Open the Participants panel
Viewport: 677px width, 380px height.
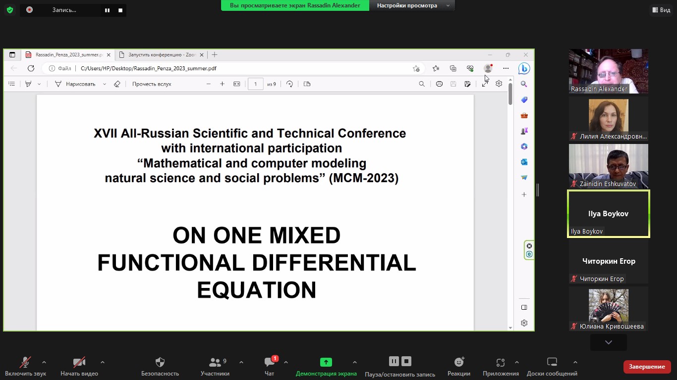point(215,363)
